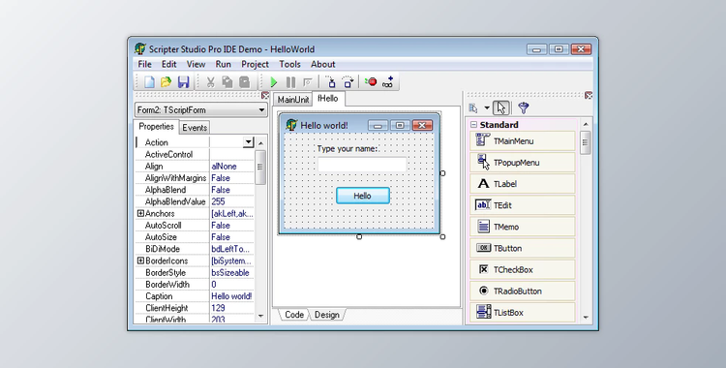Screen dimensions: 726x368
Task: Pick the TListBox component
Action: point(523,312)
